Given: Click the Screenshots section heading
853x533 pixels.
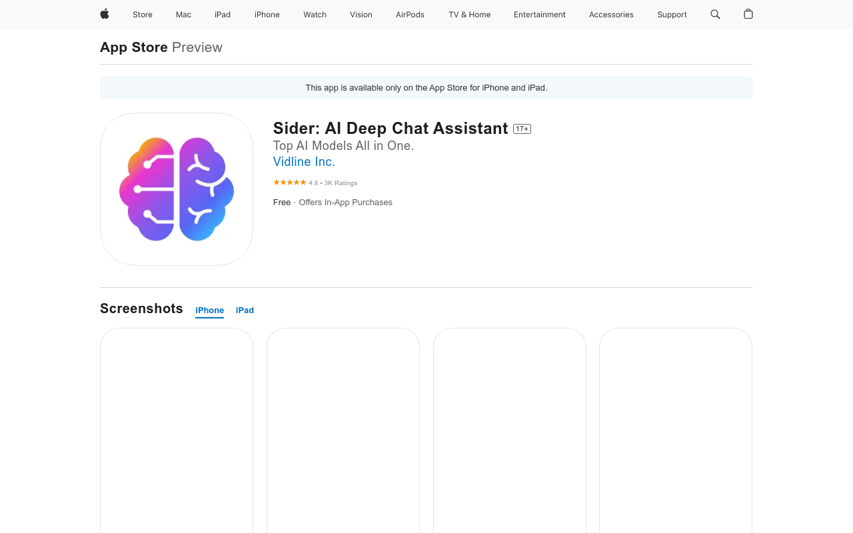Looking at the screenshot, I should (141, 308).
